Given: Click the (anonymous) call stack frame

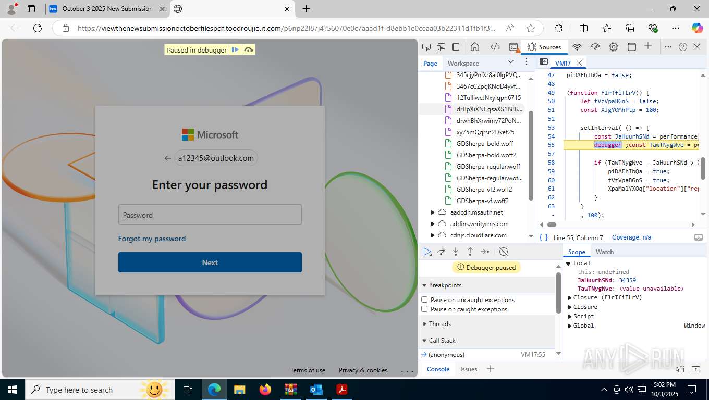Looking at the screenshot, I should 446,354.
